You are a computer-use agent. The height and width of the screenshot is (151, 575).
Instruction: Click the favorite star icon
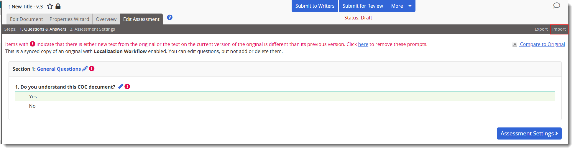point(50,6)
